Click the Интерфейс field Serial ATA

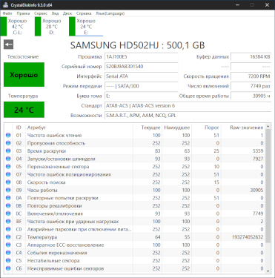[142, 76]
